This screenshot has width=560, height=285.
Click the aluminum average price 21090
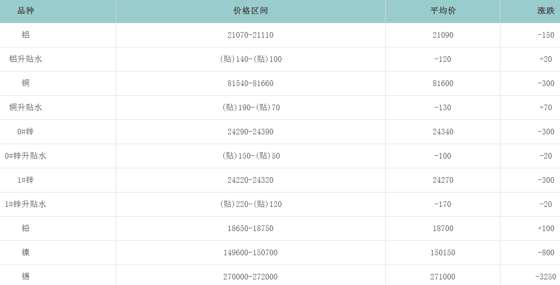(x=442, y=35)
